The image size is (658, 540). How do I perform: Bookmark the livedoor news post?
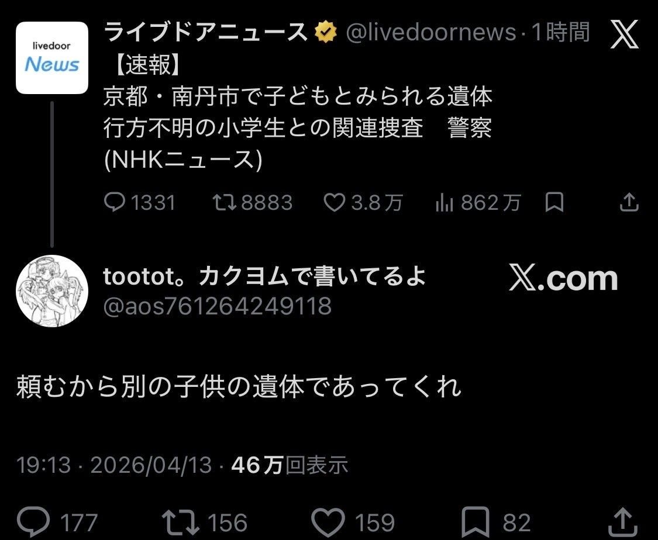[x=554, y=202]
